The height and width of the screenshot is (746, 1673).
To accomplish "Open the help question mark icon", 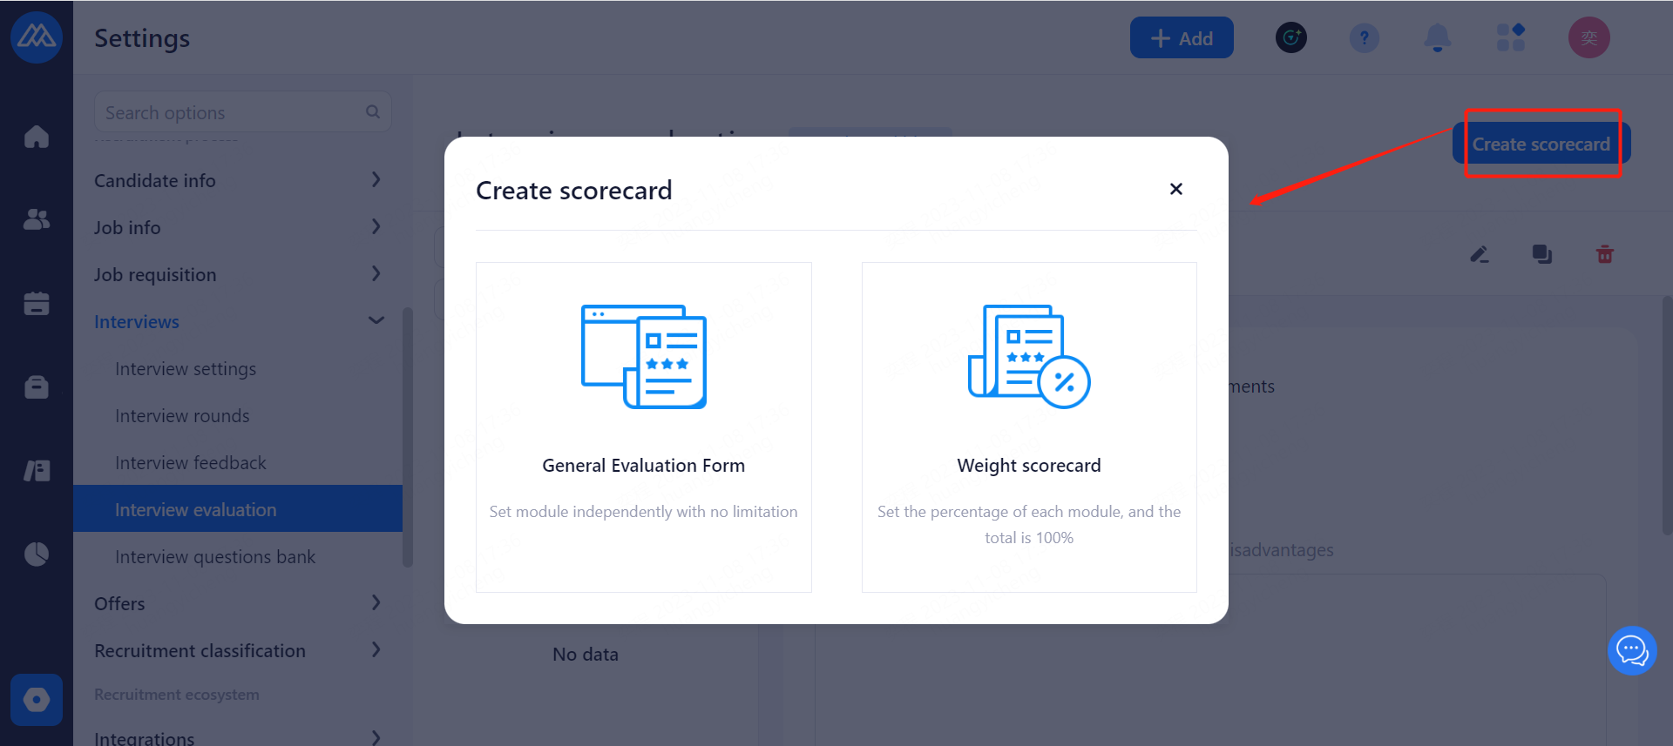I will [x=1364, y=38].
